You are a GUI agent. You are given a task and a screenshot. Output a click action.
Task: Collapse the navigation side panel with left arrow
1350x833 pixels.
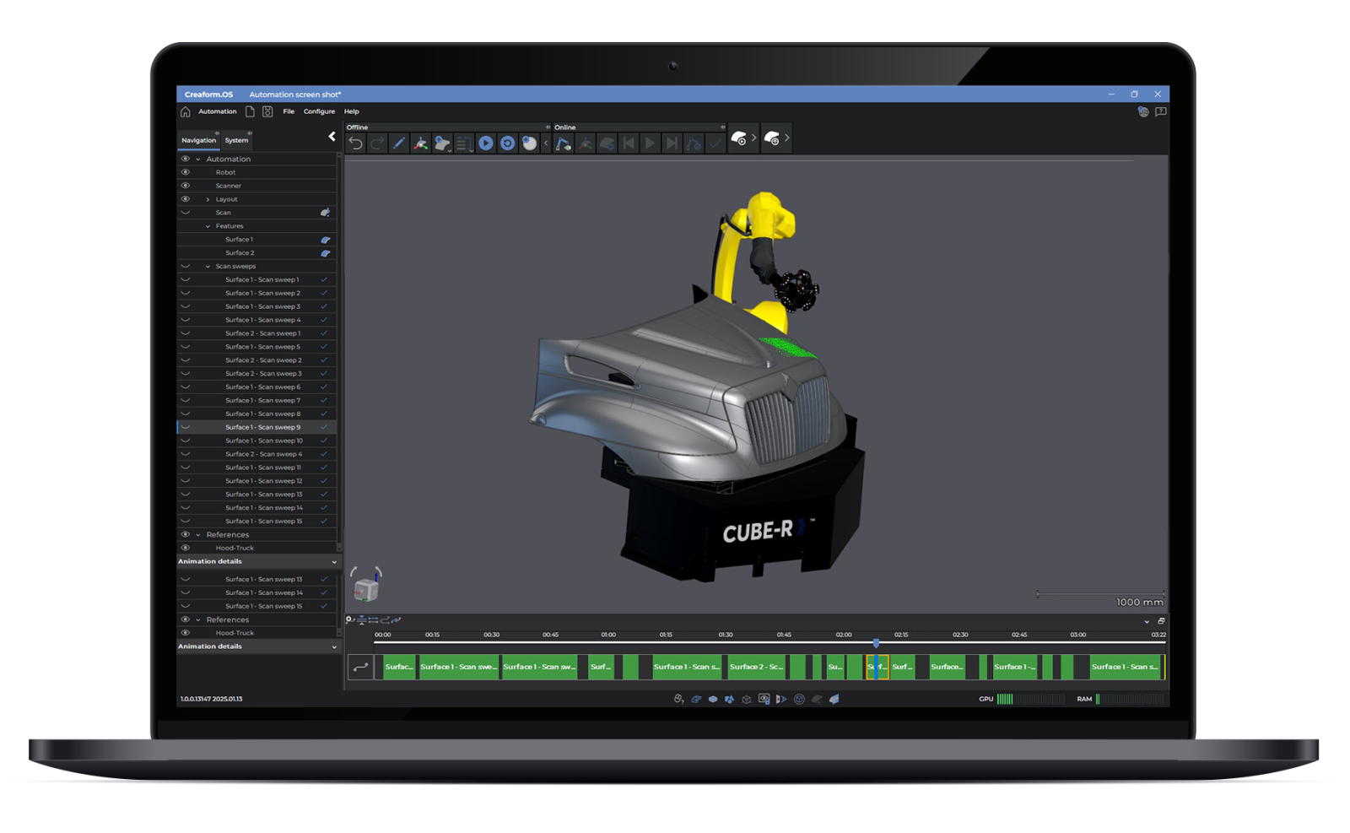click(332, 137)
